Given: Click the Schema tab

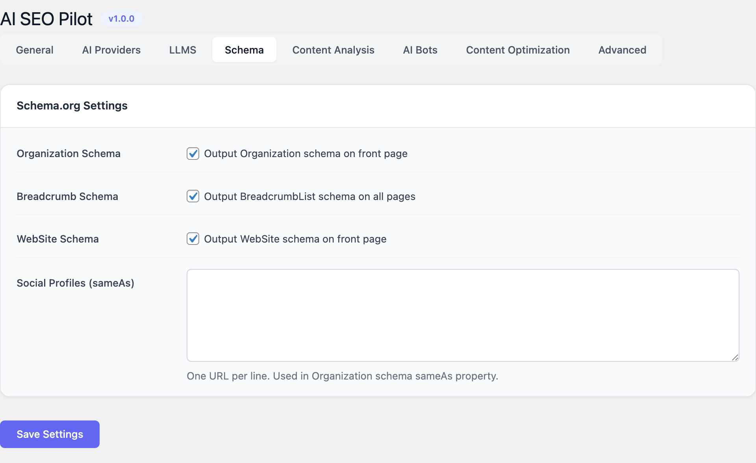Looking at the screenshot, I should (244, 50).
